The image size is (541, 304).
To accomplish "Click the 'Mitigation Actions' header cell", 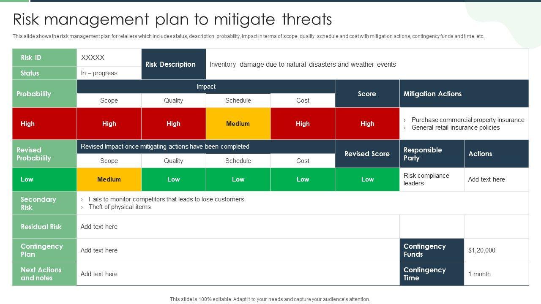I will [464, 94].
